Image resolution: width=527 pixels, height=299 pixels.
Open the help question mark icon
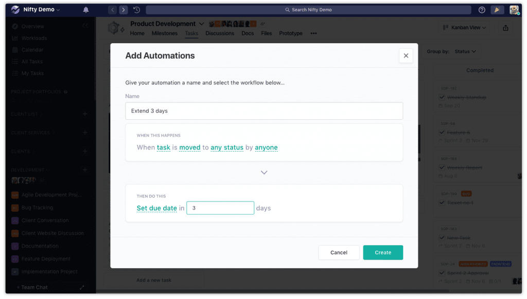pyautogui.click(x=482, y=10)
